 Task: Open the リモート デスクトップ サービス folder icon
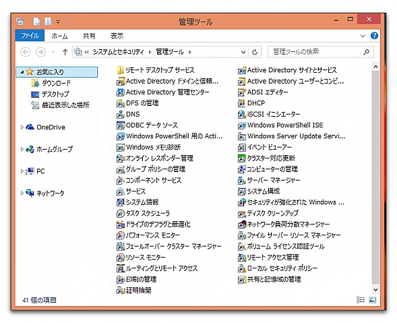[x=121, y=70]
